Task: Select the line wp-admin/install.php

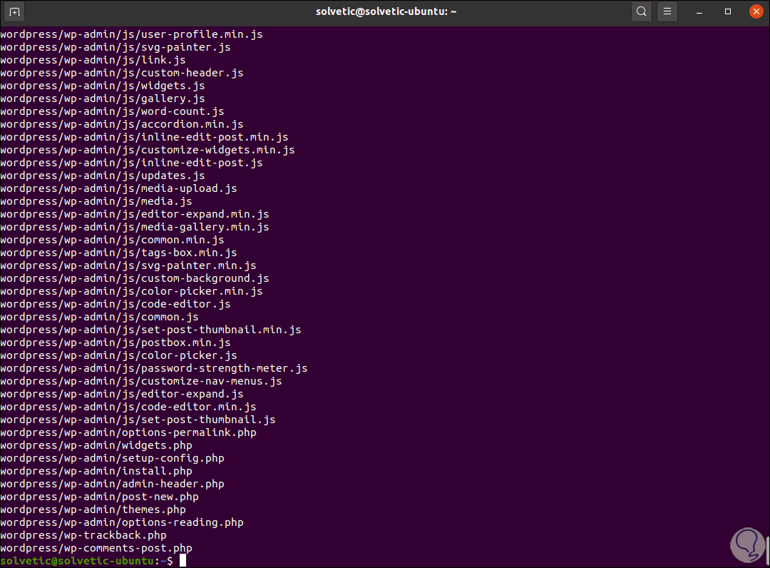Action: pos(96,471)
